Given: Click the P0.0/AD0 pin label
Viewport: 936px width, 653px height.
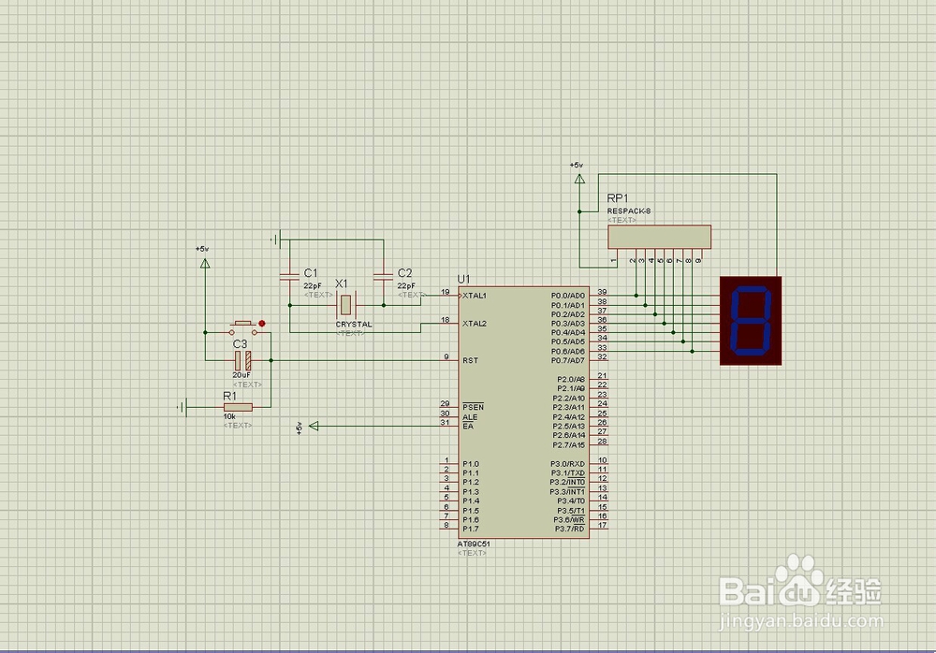Looking at the screenshot, I should (568, 296).
